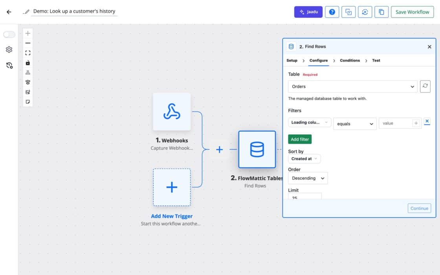This screenshot has width=440, height=275.
Task: Zoom in on the canvas
Action: (x=28, y=33)
